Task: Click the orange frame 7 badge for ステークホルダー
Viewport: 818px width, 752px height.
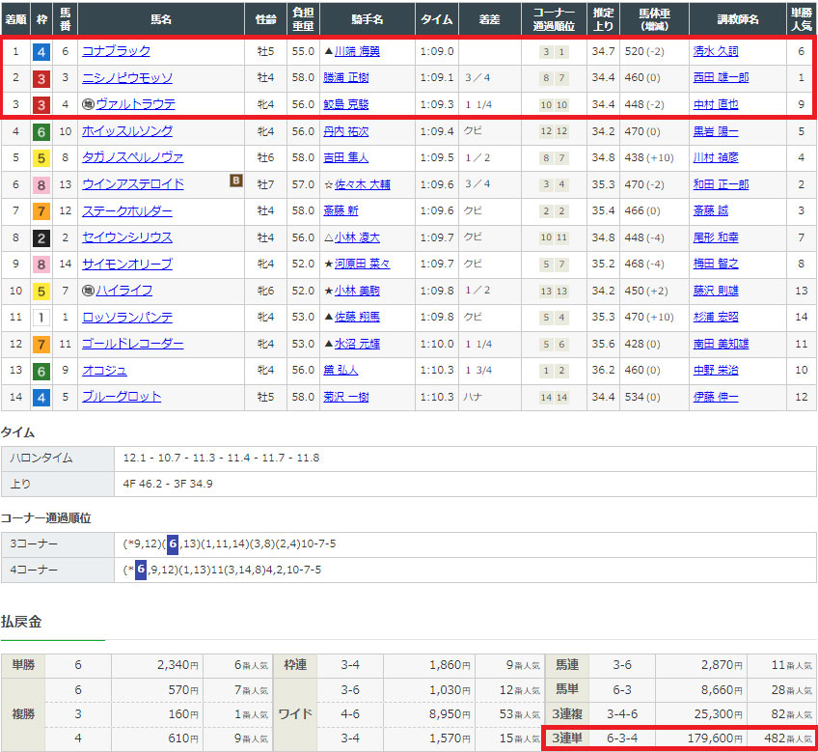Action: (42, 211)
